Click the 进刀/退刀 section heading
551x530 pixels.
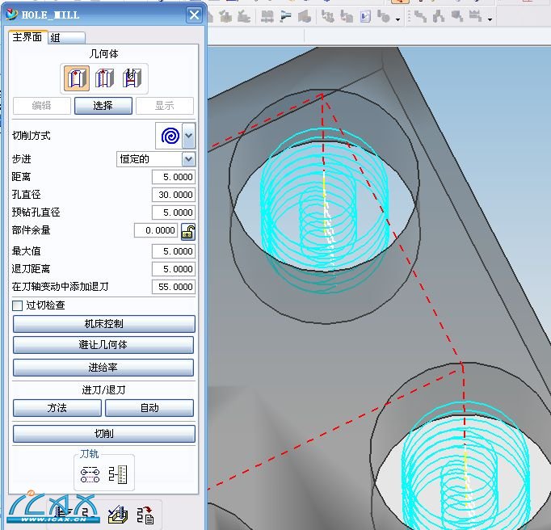(x=103, y=390)
